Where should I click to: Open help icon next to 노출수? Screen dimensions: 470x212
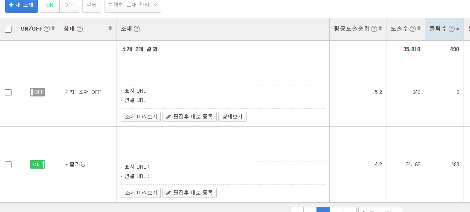413,29
